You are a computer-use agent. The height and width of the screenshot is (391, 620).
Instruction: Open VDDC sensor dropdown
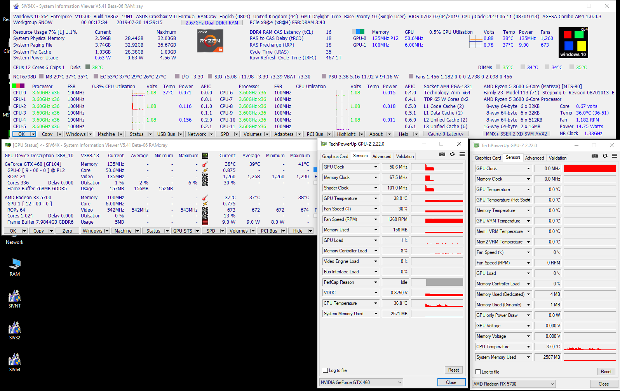pyautogui.click(x=376, y=293)
